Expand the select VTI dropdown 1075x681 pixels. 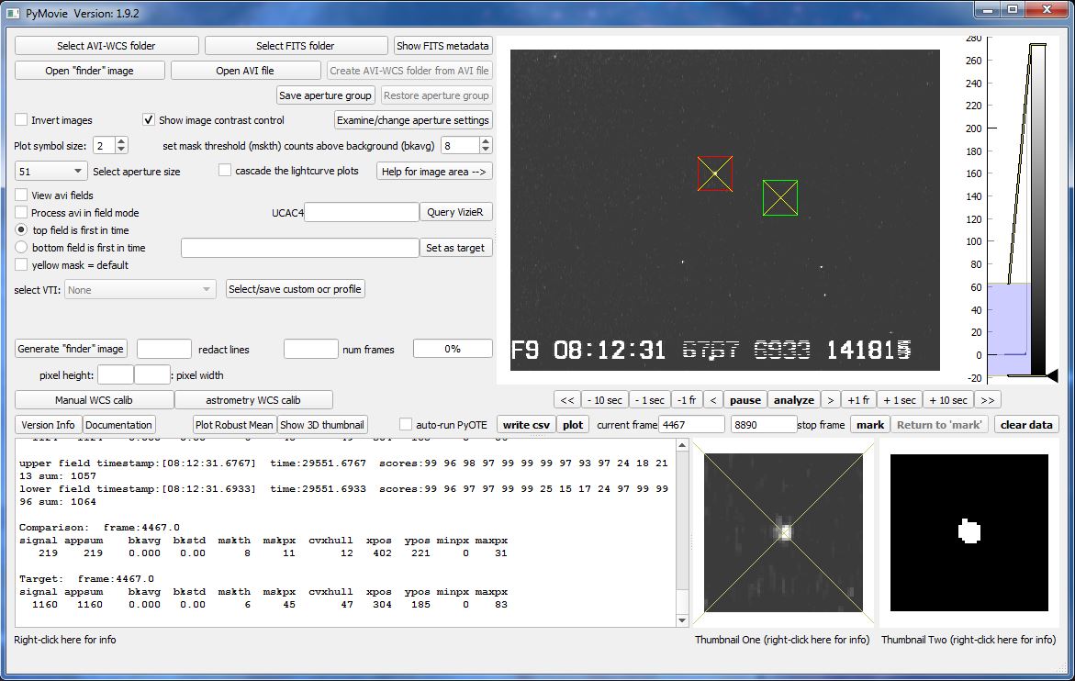[140, 290]
